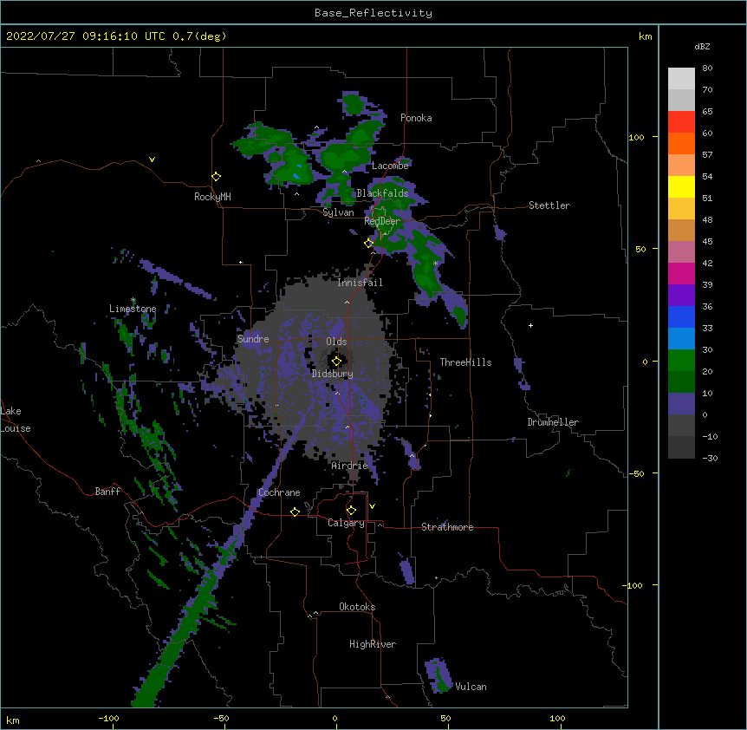Click the yellow diamond marker above Calgary label
This screenshot has height=730, width=747.
351,511
